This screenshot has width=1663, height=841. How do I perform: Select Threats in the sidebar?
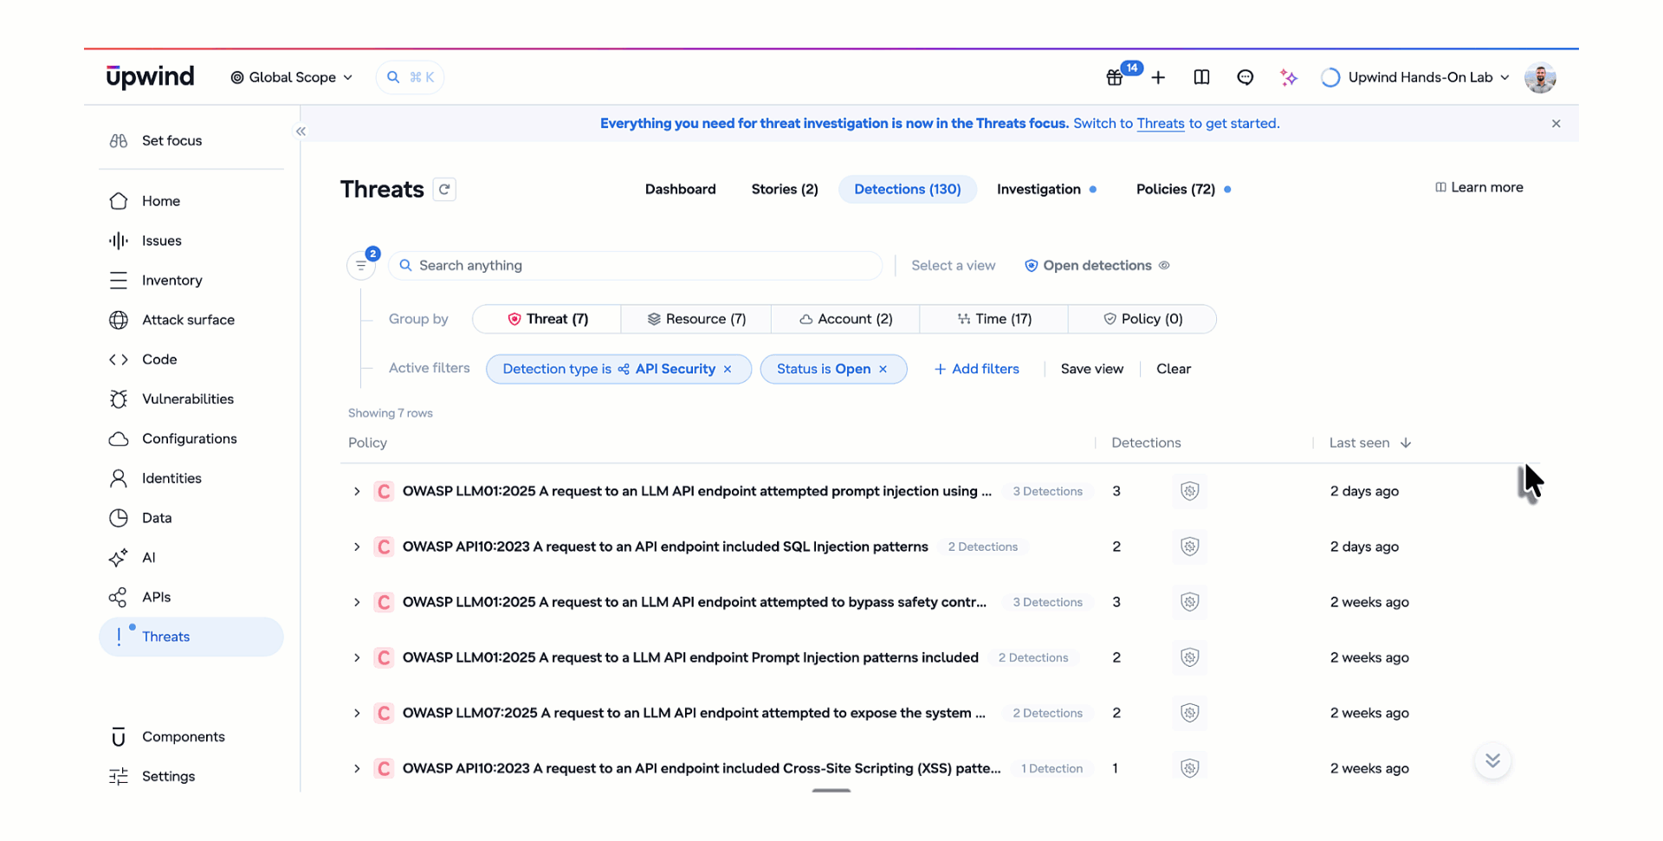(x=191, y=637)
